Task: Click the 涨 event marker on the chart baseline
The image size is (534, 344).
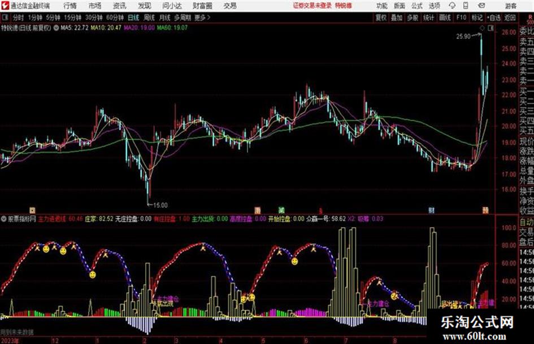Action: 258,210
